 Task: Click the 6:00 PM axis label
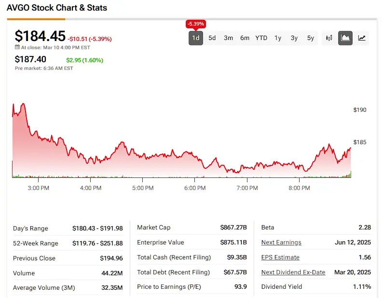click(x=195, y=188)
